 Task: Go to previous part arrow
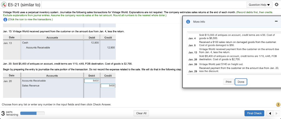(x=269, y=113)
